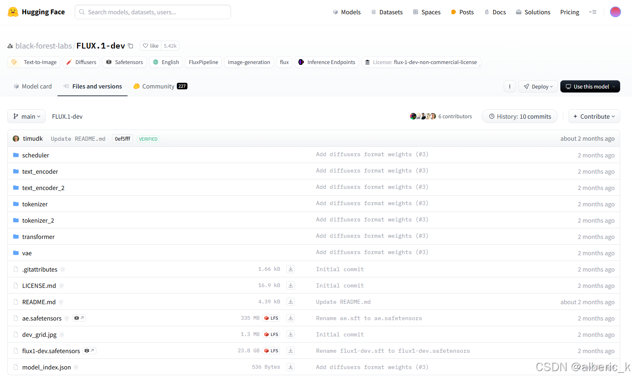Open the user profile avatar menu
Image resolution: width=632 pixels, height=378 pixels.
coord(615,12)
